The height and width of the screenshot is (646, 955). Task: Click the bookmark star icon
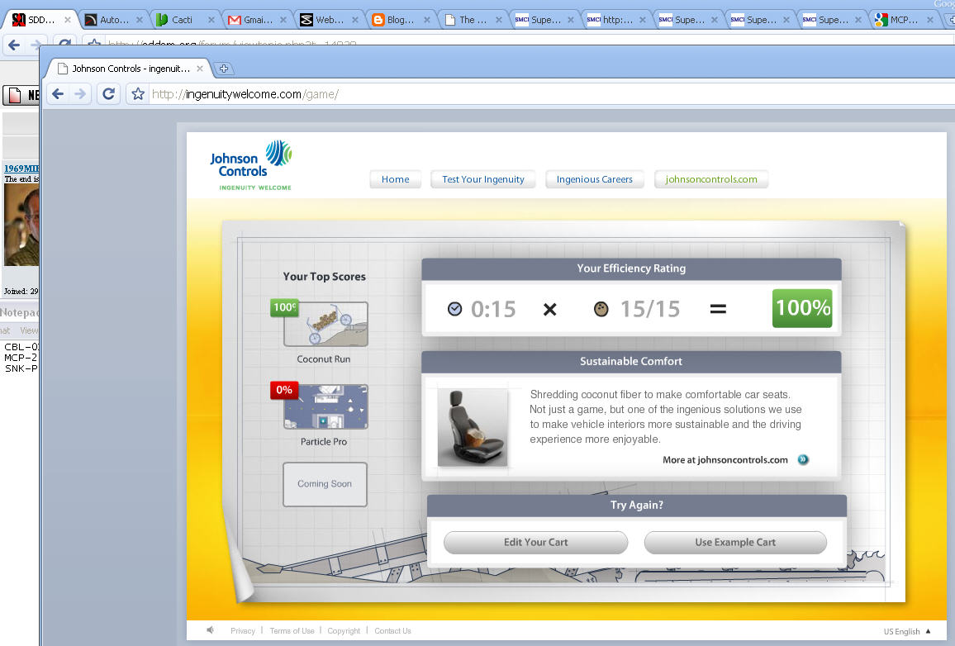click(138, 94)
